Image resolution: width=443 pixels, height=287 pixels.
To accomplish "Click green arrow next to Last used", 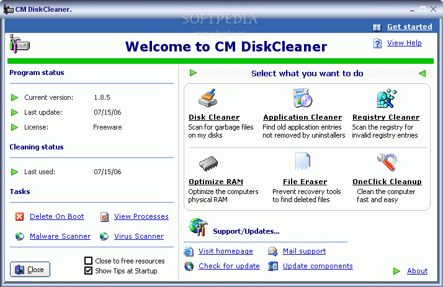I will (14, 172).
